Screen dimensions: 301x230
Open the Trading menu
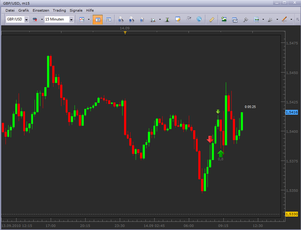coord(59,10)
